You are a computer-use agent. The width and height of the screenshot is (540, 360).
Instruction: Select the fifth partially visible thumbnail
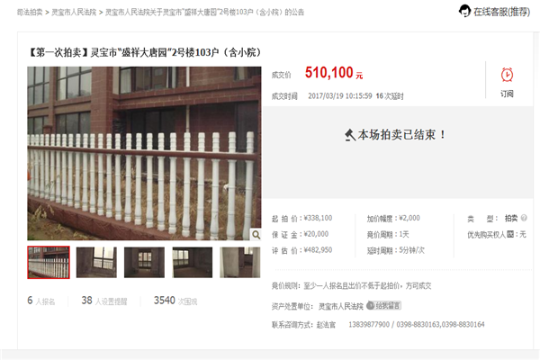pos(240,263)
